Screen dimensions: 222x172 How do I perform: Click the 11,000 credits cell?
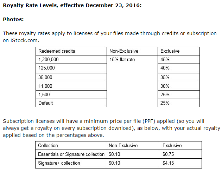tap(71, 86)
